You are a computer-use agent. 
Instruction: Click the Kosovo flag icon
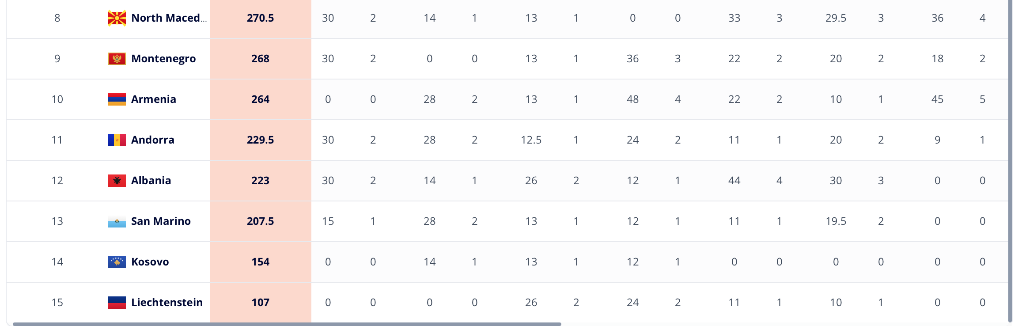(x=117, y=262)
